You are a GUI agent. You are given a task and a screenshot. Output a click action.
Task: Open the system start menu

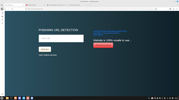tap(2, 98)
